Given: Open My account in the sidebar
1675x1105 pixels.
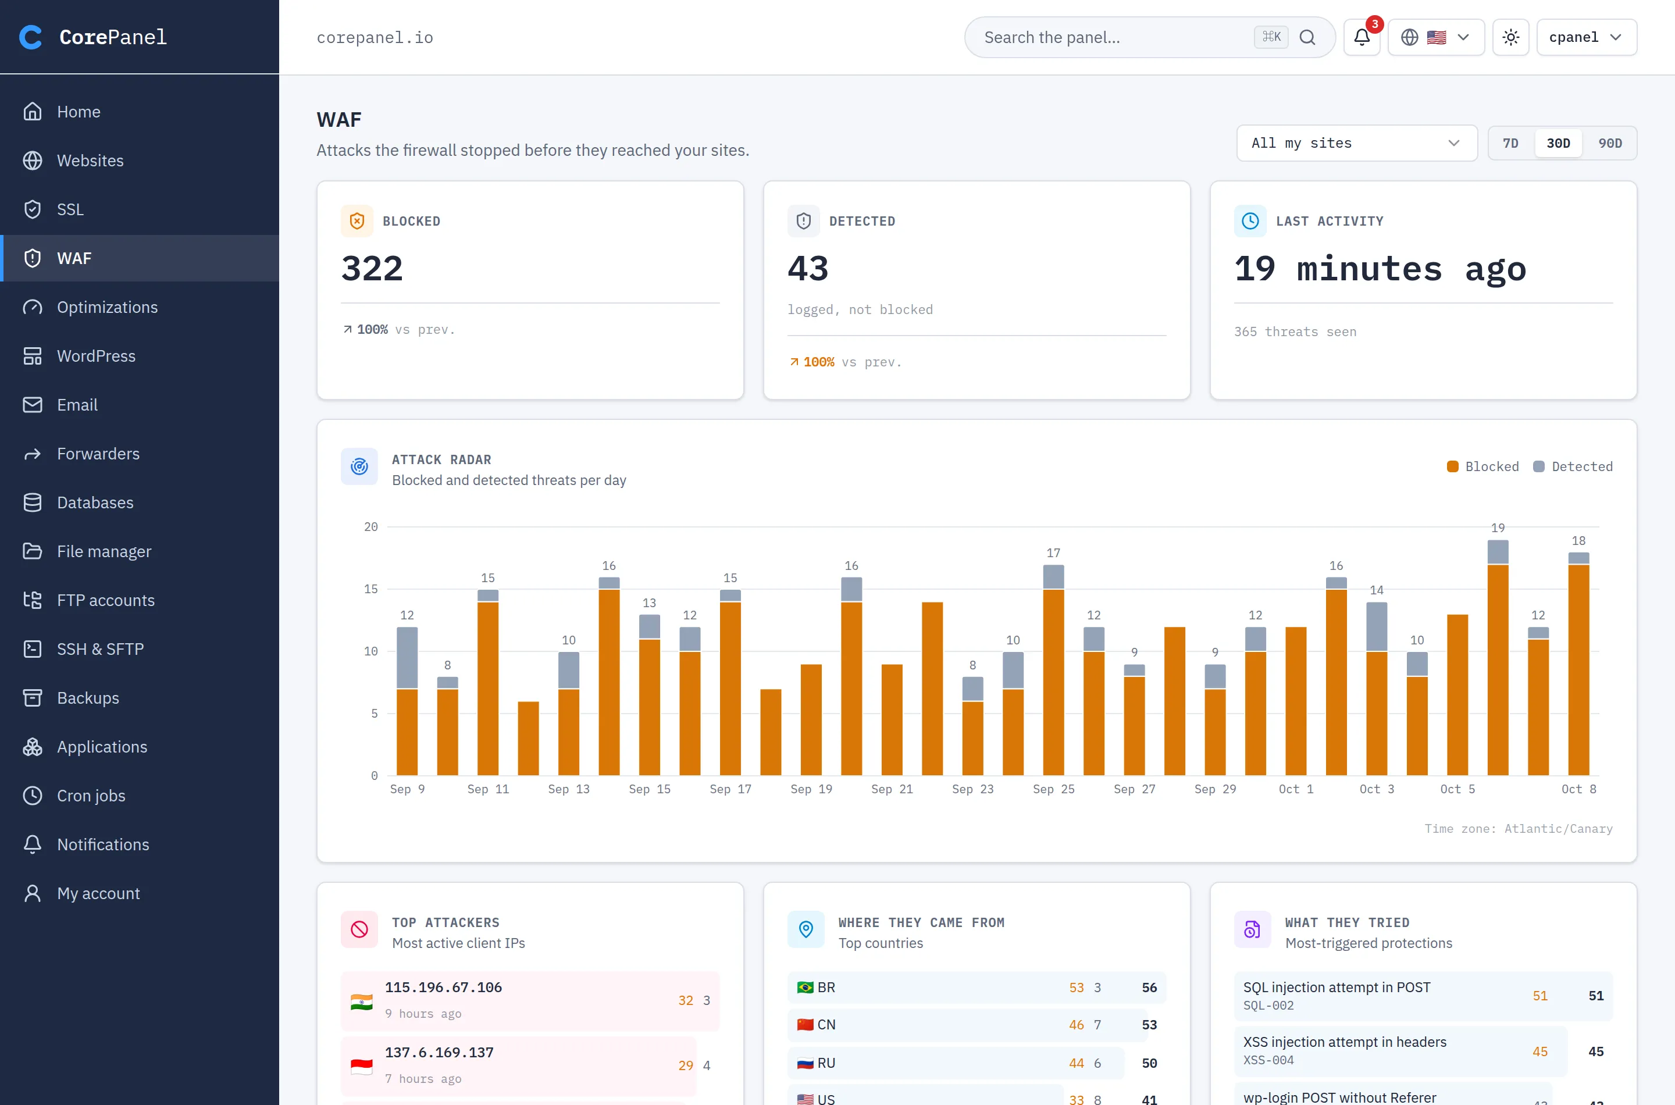Looking at the screenshot, I should point(140,893).
